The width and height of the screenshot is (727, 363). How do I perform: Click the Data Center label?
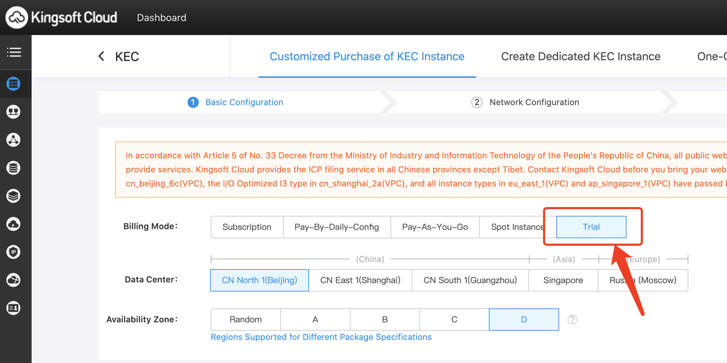point(151,280)
